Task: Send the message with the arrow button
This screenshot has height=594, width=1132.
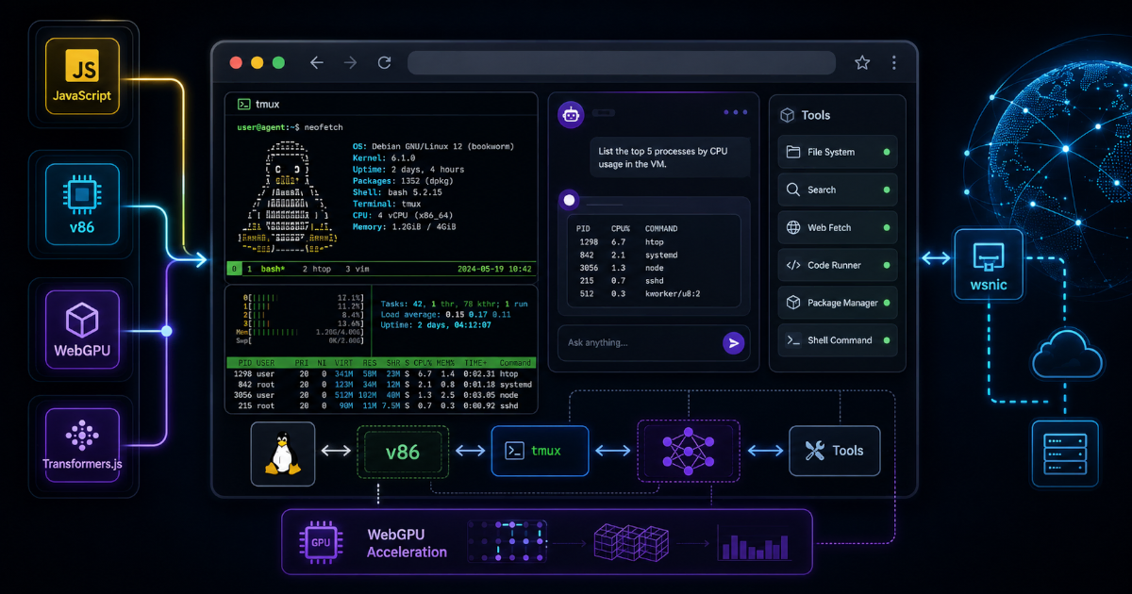Action: click(x=733, y=343)
